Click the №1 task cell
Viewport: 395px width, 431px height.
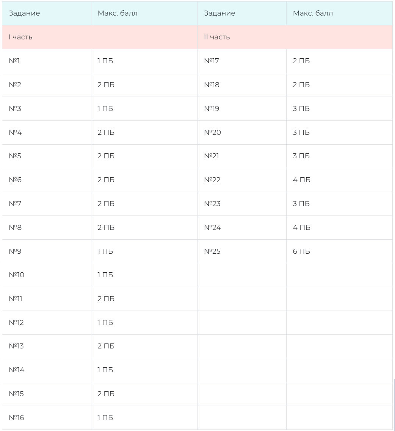pyautogui.click(x=14, y=61)
